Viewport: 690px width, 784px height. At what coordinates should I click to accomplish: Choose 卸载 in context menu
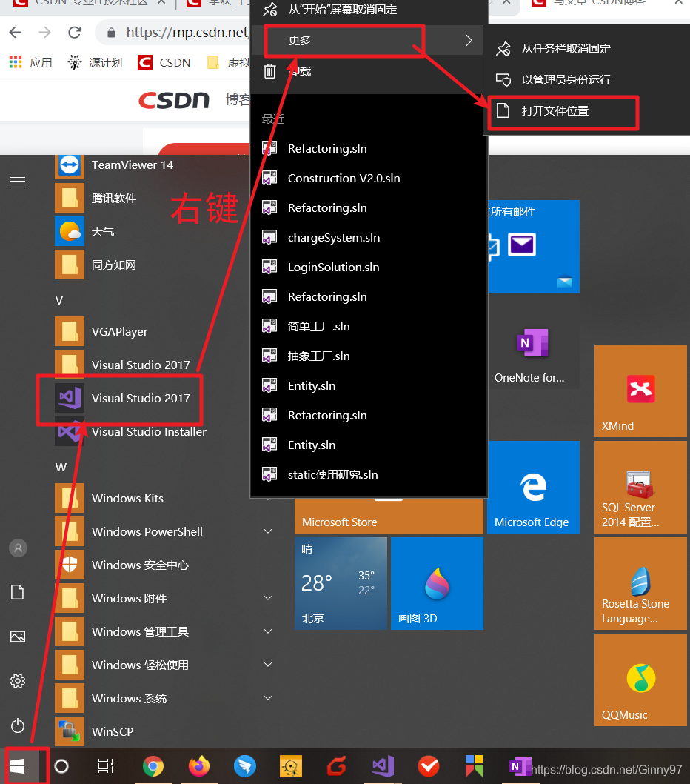[x=369, y=71]
